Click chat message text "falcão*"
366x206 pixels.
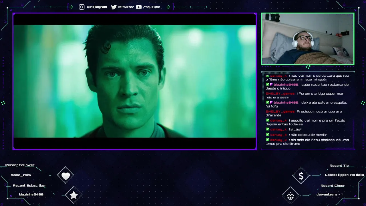[295, 129]
